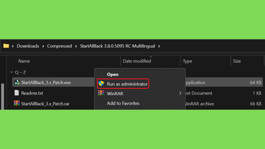Click the WinRAR icon in the context menu
Image resolution: width=265 pixels, height=149 pixels.
click(x=101, y=93)
